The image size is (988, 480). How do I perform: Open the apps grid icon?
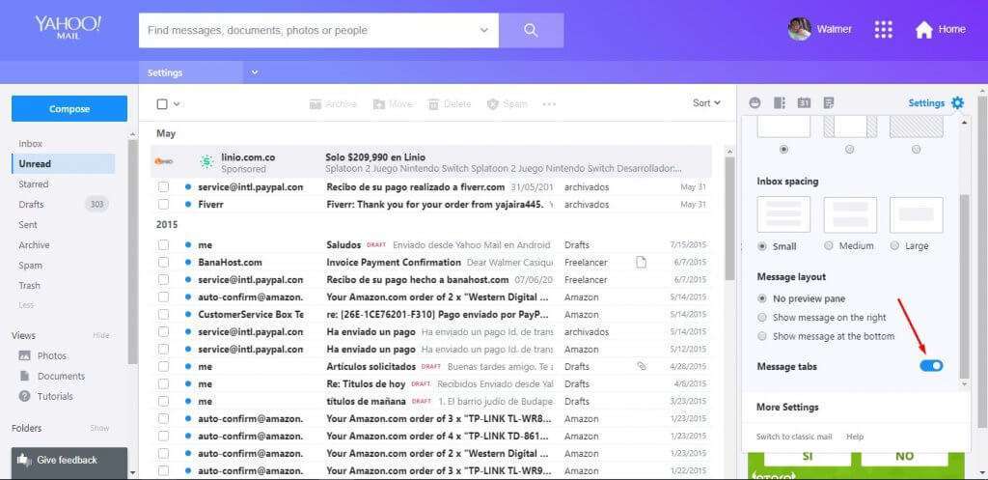[x=884, y=29]
